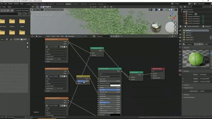Adjust the Fac slider on Invert node
The width and height of the screenshot is (212, 119).
pyautogui.click(x=83, y=81)
